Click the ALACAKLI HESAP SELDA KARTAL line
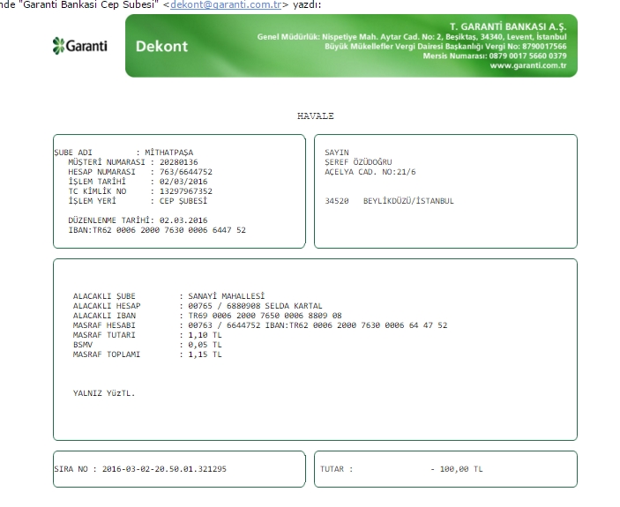 [198, 306]
